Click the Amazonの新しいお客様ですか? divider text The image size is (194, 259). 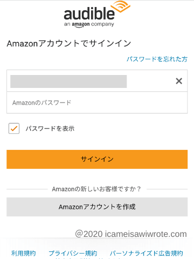96,189
